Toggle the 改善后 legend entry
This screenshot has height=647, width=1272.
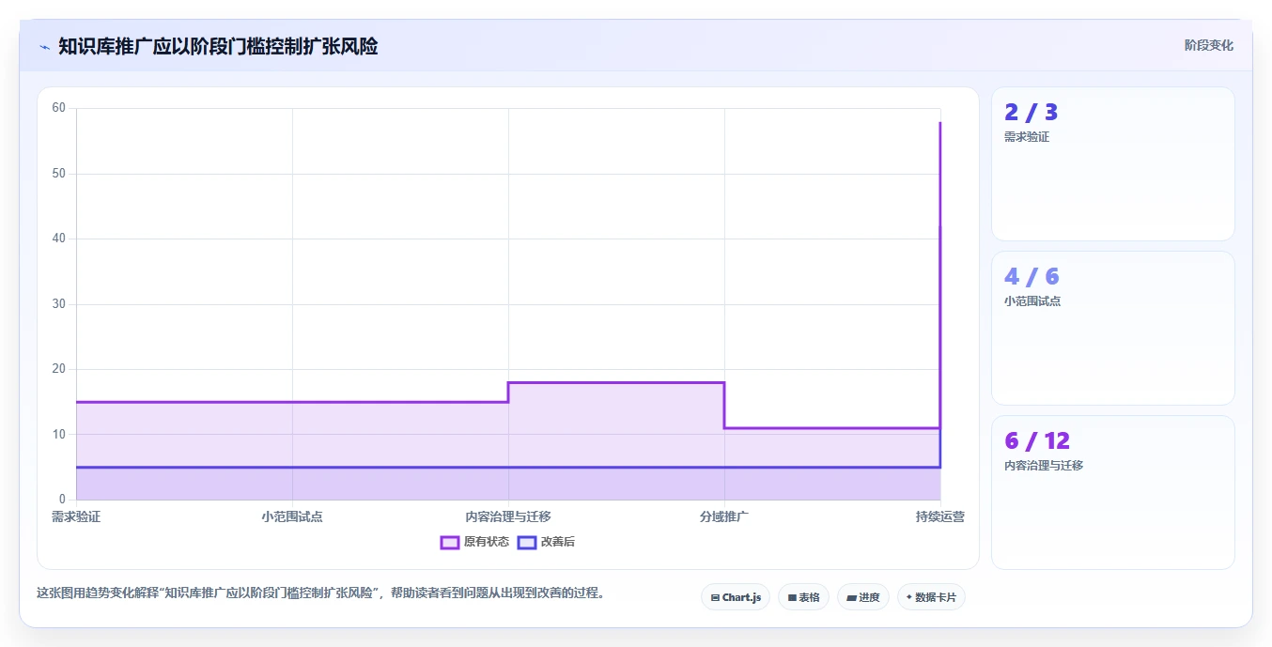(x=547, y=542)
